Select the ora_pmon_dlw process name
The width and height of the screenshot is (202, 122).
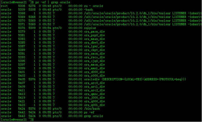point(94,31)
